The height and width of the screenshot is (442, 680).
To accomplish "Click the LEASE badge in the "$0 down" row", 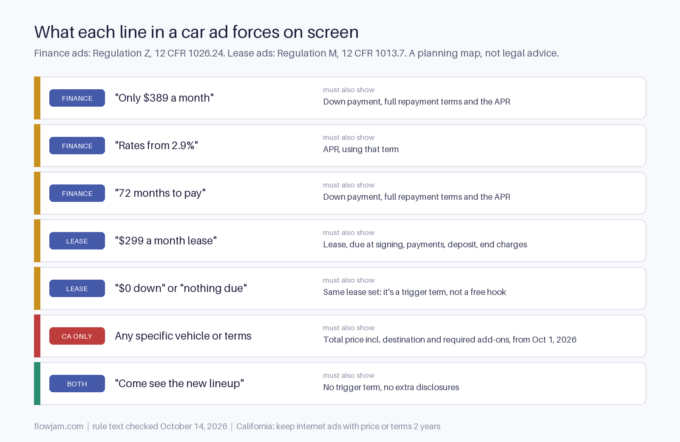I will (77, 289).
